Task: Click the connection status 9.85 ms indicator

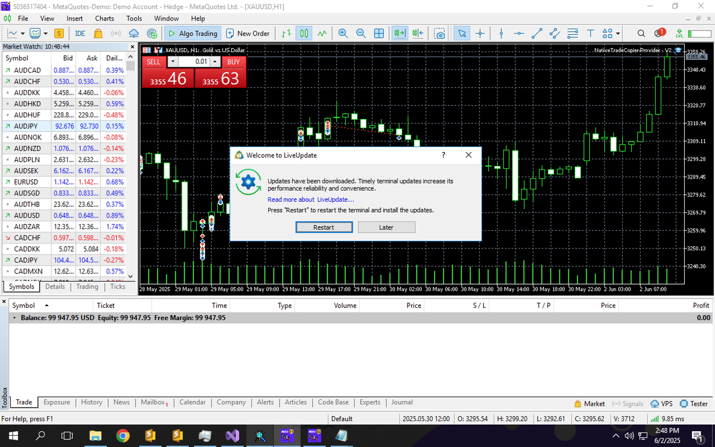Action: [x=667, y=419]
